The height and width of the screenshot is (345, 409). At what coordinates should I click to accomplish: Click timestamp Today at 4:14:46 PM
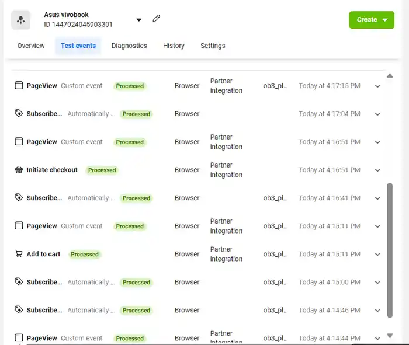[330, 310]
